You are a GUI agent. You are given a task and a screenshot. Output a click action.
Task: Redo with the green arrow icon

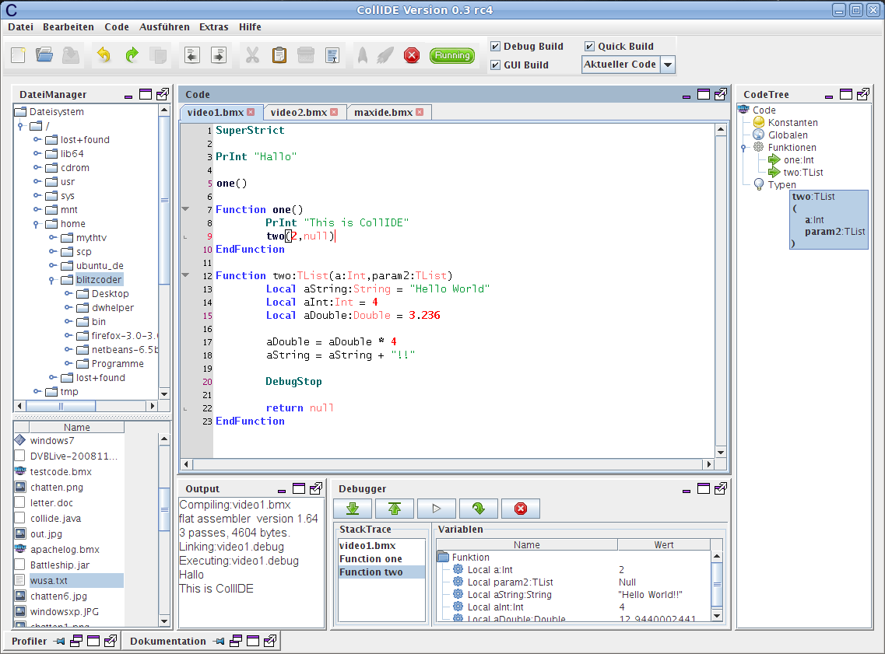(132, 55)
